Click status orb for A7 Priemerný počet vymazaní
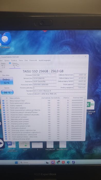This screenshot has width=101, height=180. pyautogui.click(x=5, y=124)
